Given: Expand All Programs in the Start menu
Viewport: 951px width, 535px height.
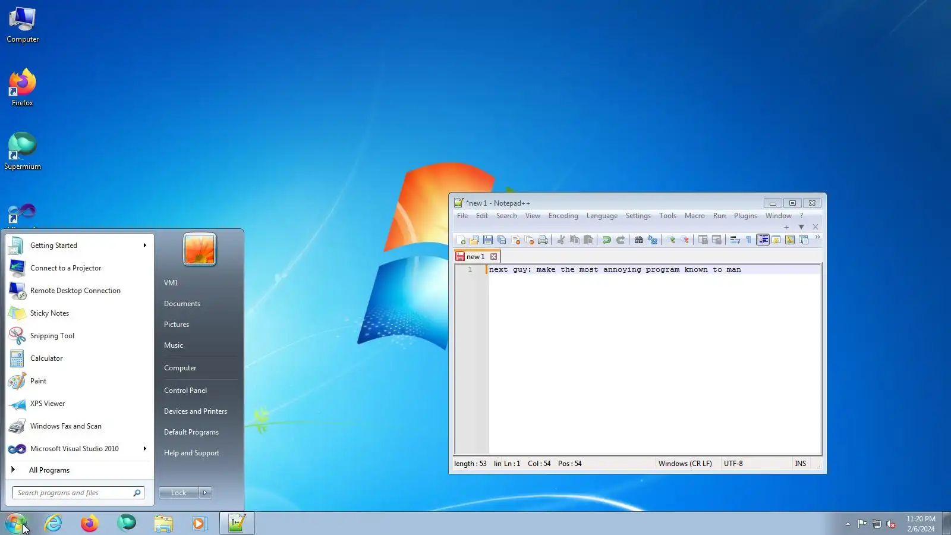Looking at the screenshot, I should tap(49, 470).
